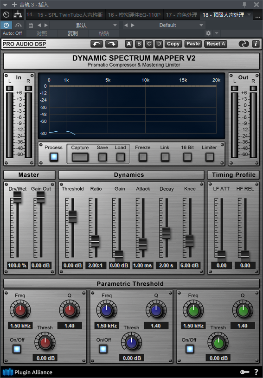Click the Capture button
This screenshot has height=378, width=263.
[80, 157]
